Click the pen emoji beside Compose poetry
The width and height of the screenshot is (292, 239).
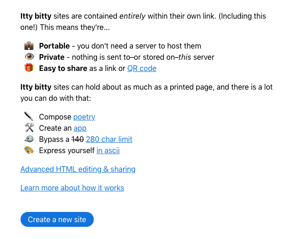[29, 116]
